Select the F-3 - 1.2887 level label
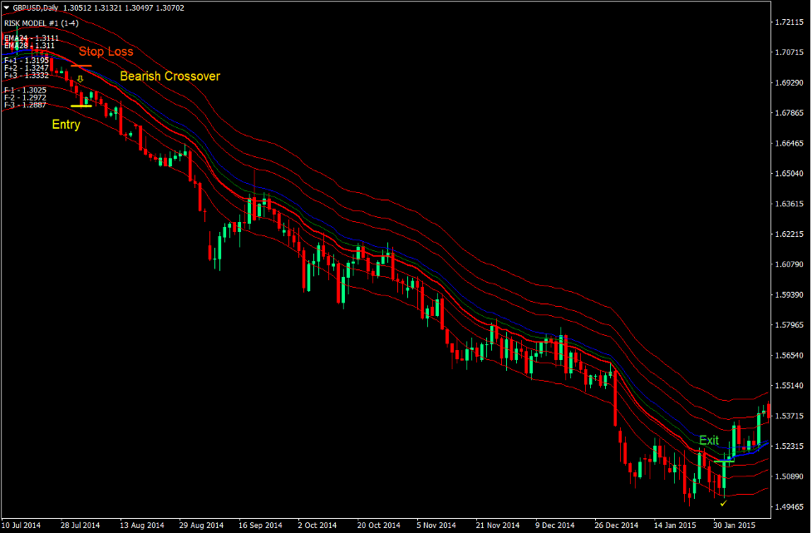 (26, 104)
